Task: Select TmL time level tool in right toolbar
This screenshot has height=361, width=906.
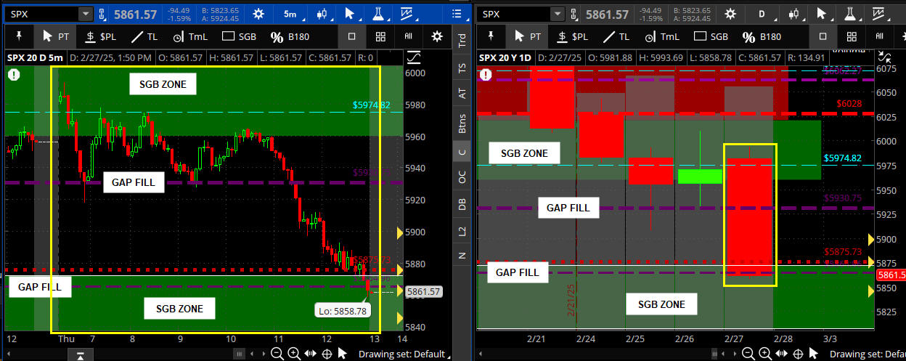Action: coord(661,36)
